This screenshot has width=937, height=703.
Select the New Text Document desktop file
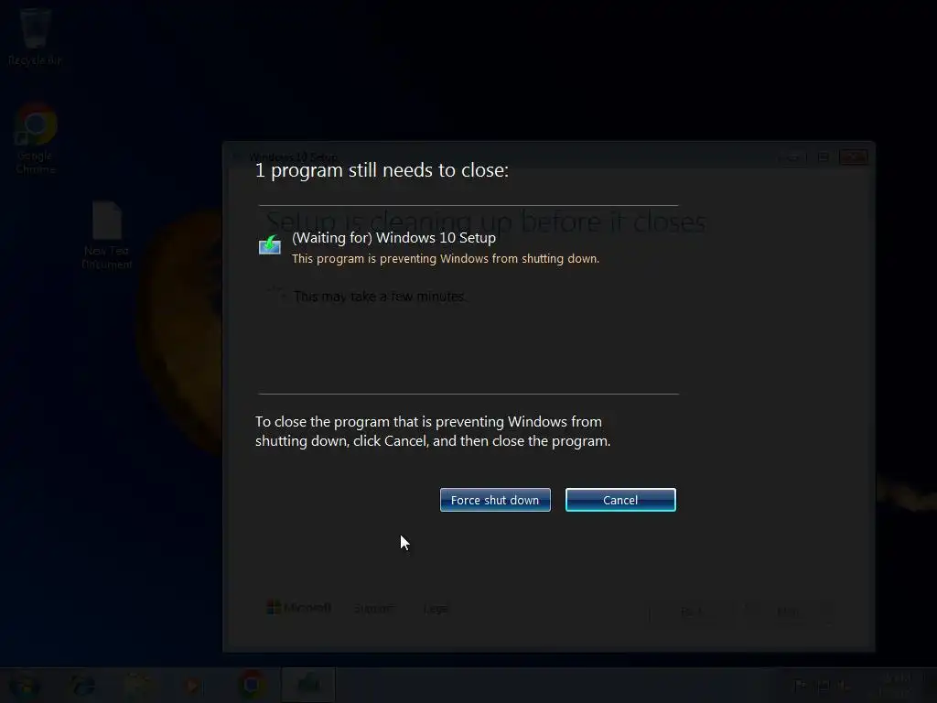pyautogui.click(x=107, y=235)
